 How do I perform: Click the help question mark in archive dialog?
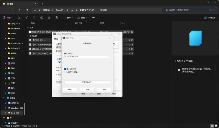click(x=111, y=34)
